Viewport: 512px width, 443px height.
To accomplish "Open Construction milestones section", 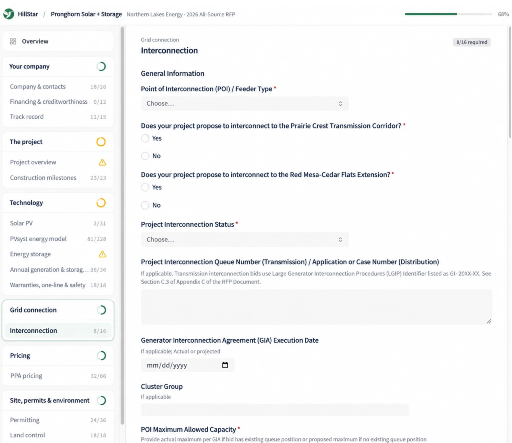I will pos(58,178).
